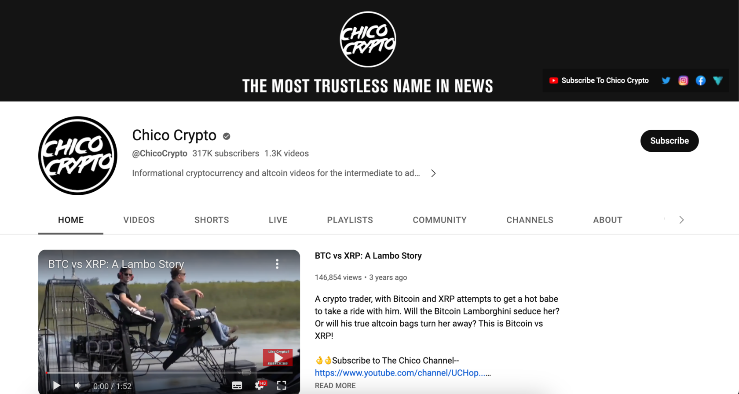This screenshot has width=739, height=394.
Task: Open the Twitter icon in banner
Action: pyautogui.click(x=666, y=80)
